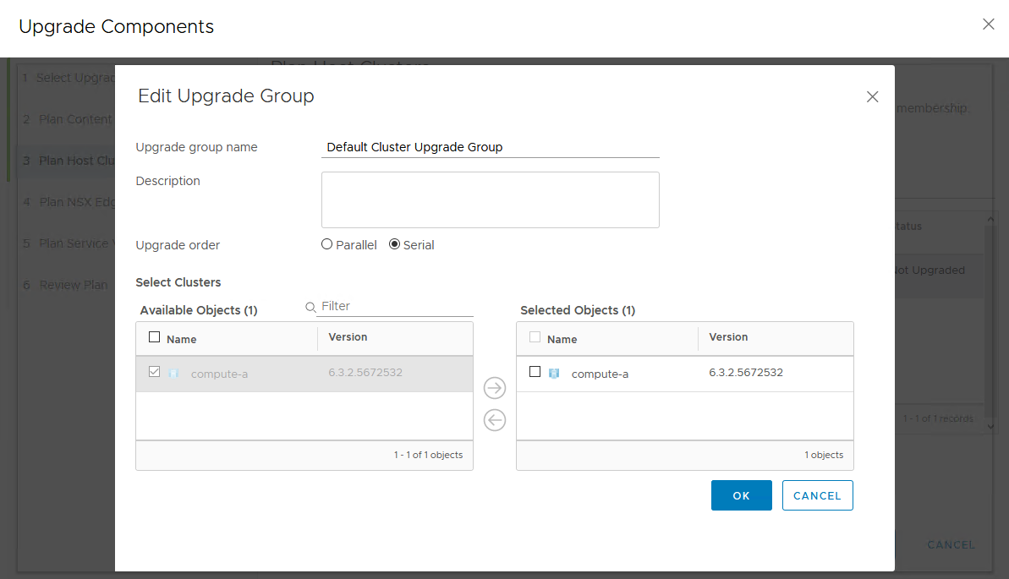The height and width of the screenshot is (579, 1009).
Task: Select the Parallel upgrade order option
Action: coord(327,245)
